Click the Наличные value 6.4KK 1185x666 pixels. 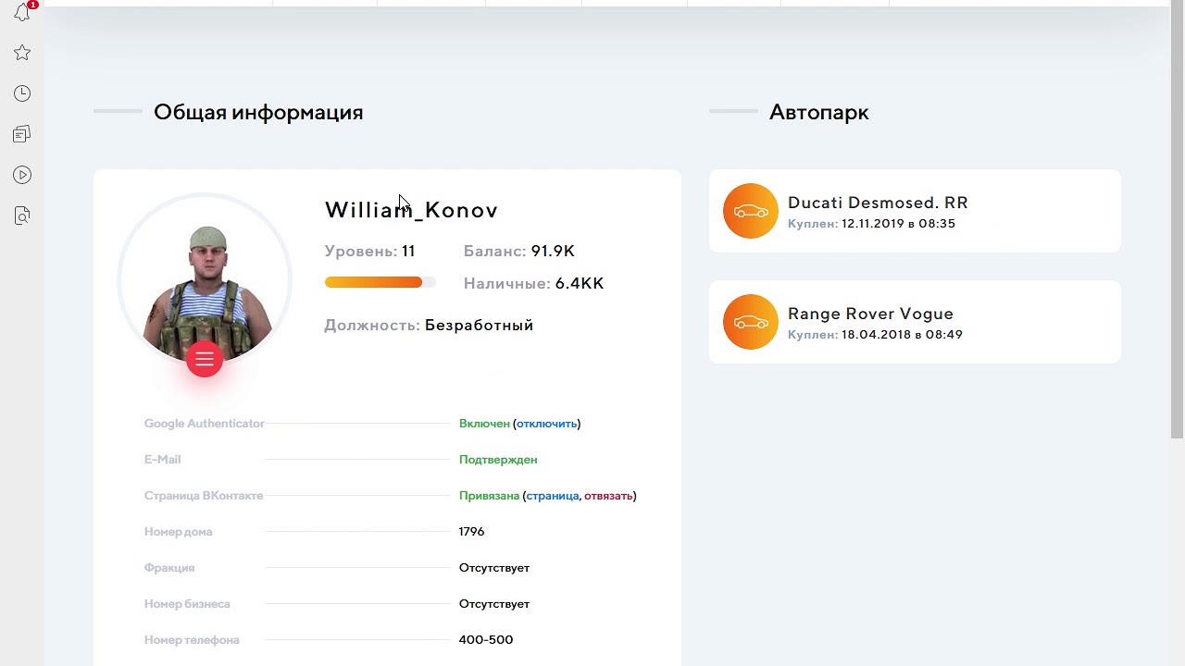(580, 284)
